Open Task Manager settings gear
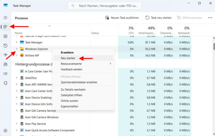This screenshot has height=136, width=215. [5, 131]
